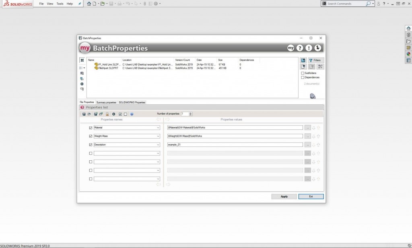Screen dimensions: 412x248
Task: Click the Search Commands magnifier icon
Action: click(x=368, y=4)
